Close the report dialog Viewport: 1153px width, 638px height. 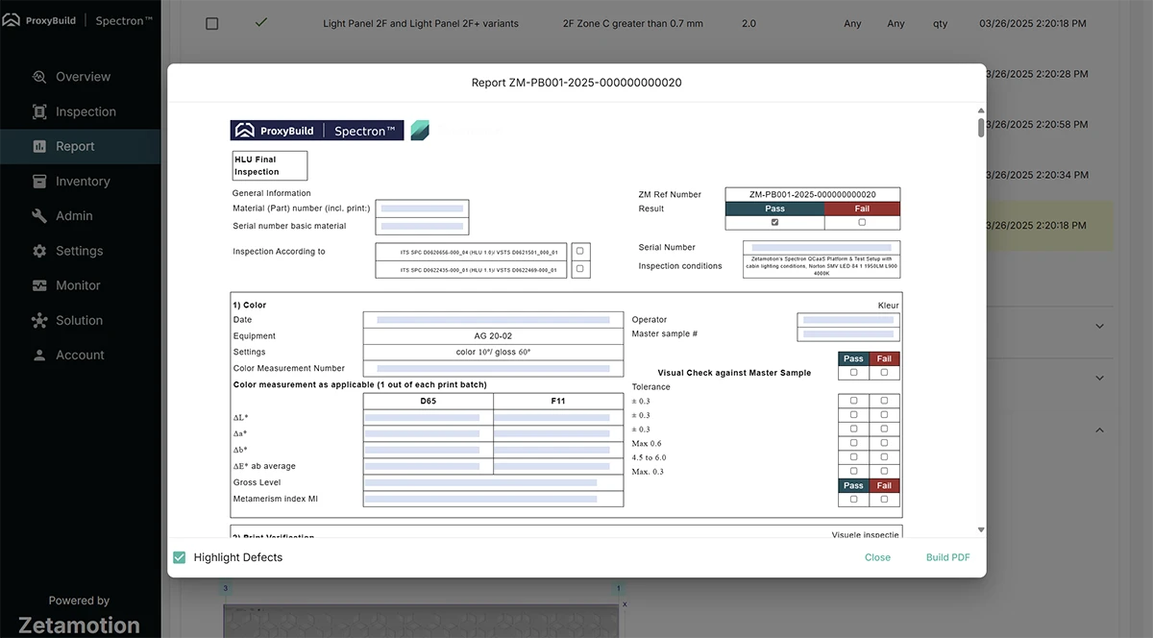click(877, 557)
